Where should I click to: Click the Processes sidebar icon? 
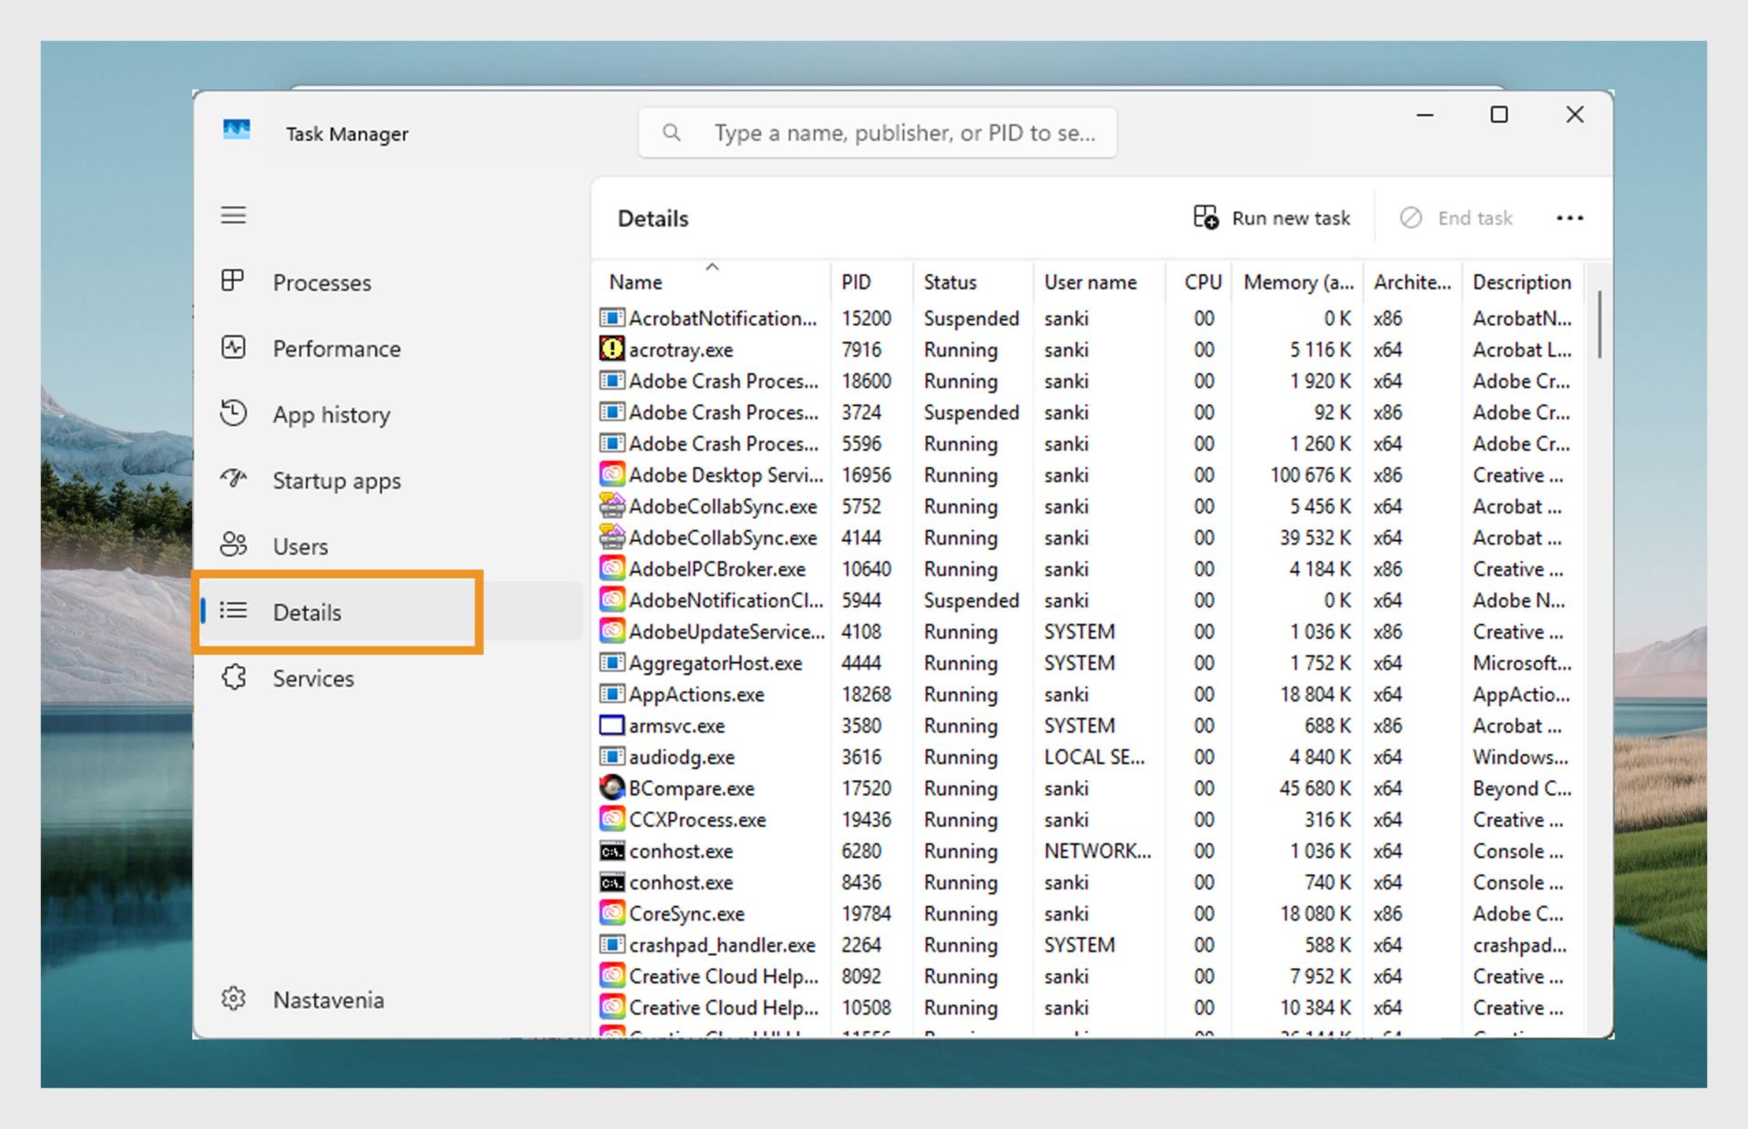(x=233, y=280)
